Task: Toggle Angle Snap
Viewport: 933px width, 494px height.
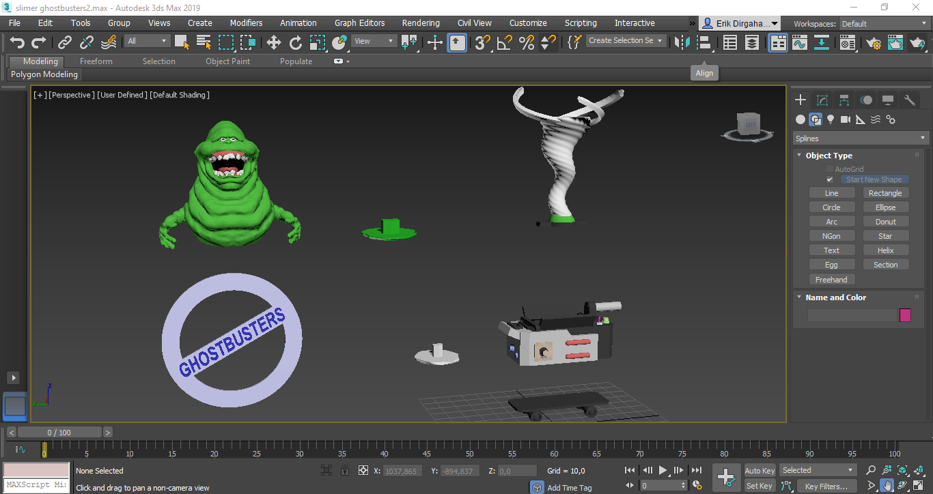Action: (505, 42)
